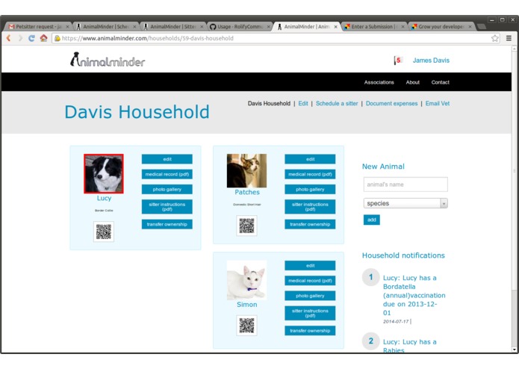Click Schedule a sitter link
This screenshot has height=369, width=519.
[x=337, y=103]
